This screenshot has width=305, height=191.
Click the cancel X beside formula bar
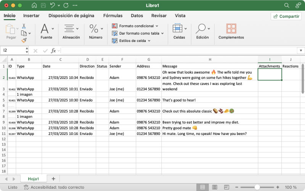pos(35,51)
